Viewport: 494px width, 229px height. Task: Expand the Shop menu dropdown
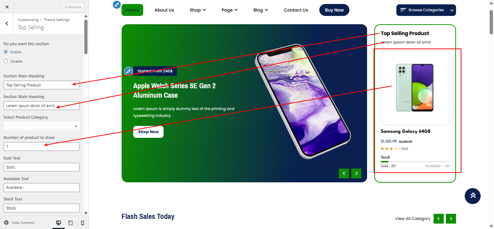197,10
